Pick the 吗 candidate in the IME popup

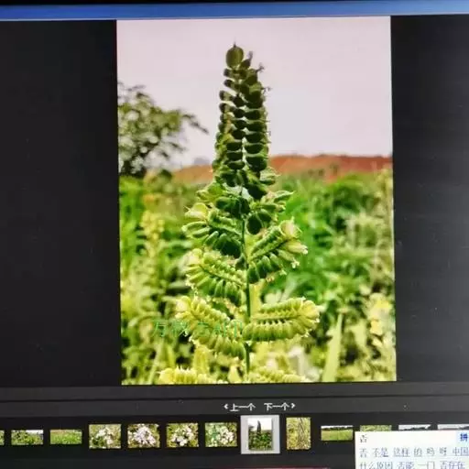pyautogui.click(x=431, y=452)
